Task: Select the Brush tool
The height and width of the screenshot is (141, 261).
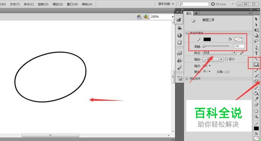Action: (x=256, y=76)
